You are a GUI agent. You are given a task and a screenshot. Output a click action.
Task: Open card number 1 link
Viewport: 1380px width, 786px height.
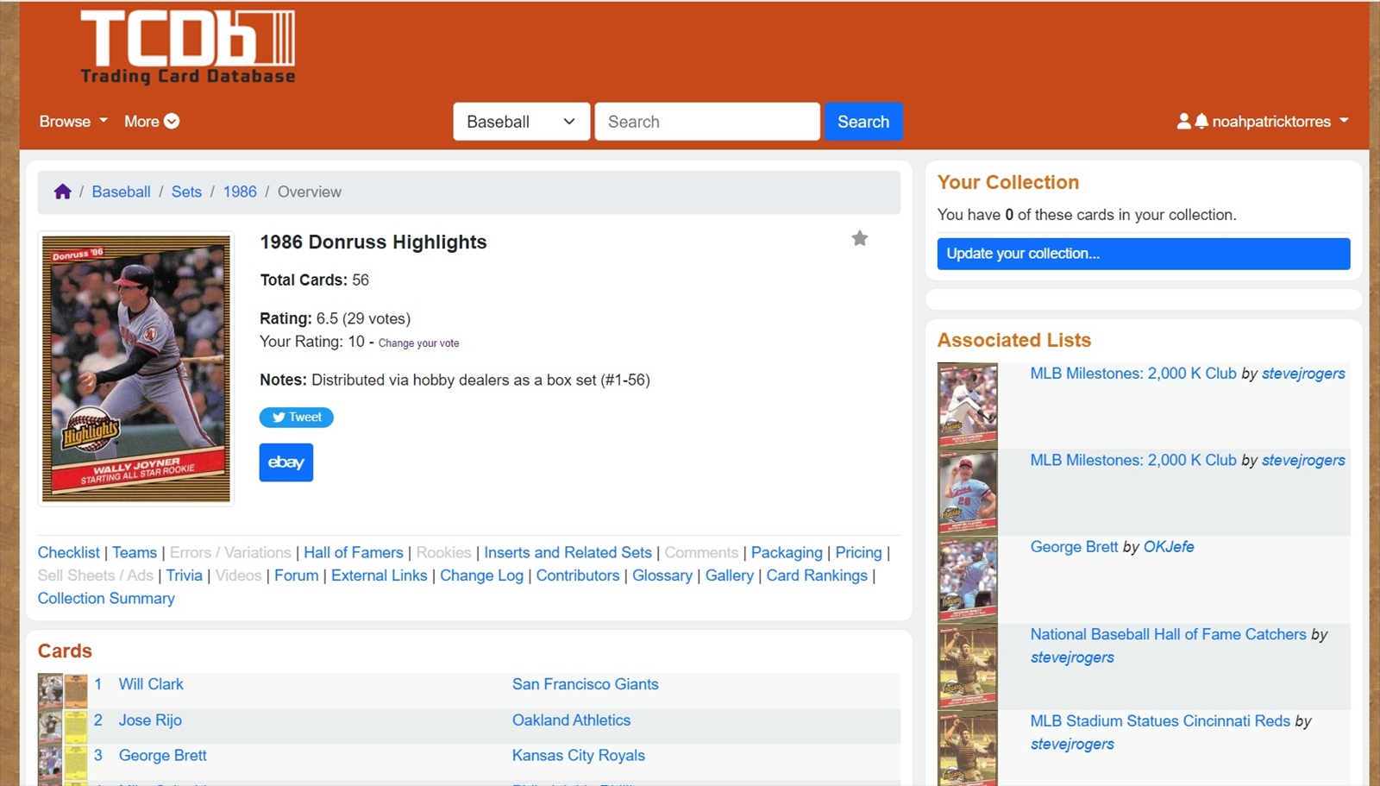pyautogui.click(x=98, y=684)
